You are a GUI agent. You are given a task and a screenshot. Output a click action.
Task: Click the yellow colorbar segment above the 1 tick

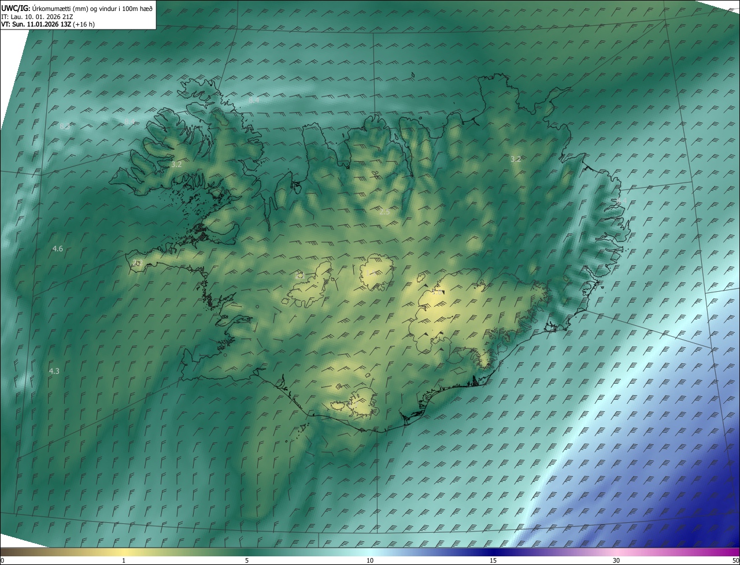coord(124,552)
